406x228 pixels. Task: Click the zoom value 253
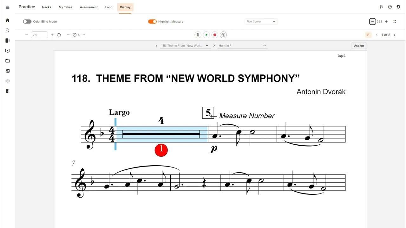(379, 22)
